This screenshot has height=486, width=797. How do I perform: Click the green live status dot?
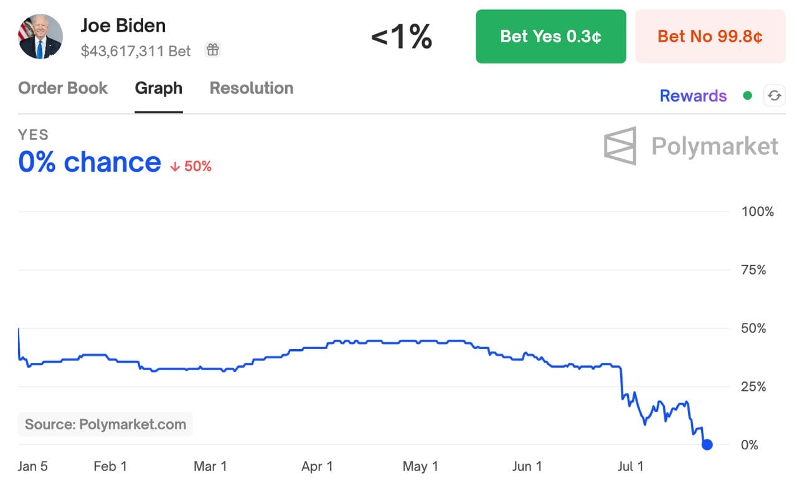pyautogui.click(x=747, y=95)
